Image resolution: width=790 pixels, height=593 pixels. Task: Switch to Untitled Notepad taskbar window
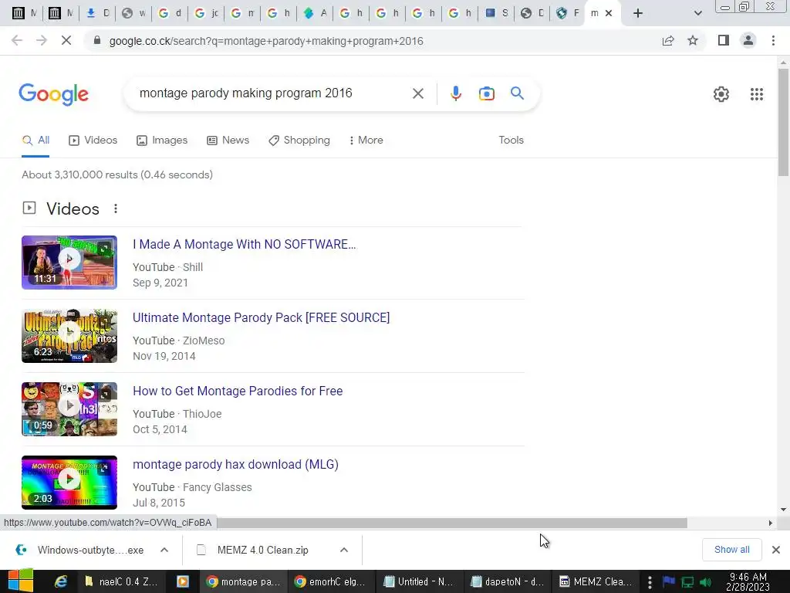coord(418,581)
